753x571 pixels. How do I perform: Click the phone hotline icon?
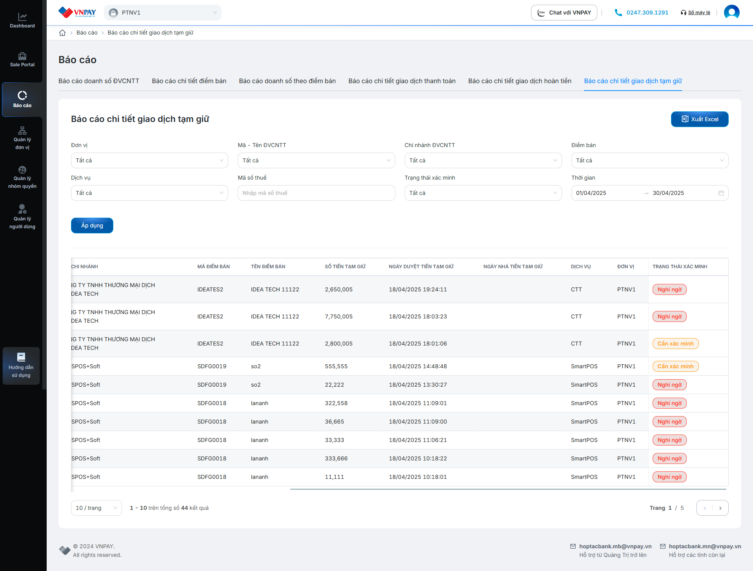pos(618,13)
